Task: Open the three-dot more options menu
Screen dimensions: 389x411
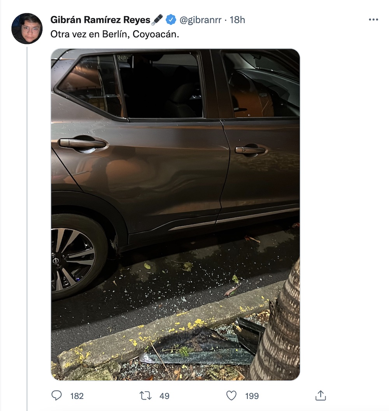Action: (x=373, y=20)
